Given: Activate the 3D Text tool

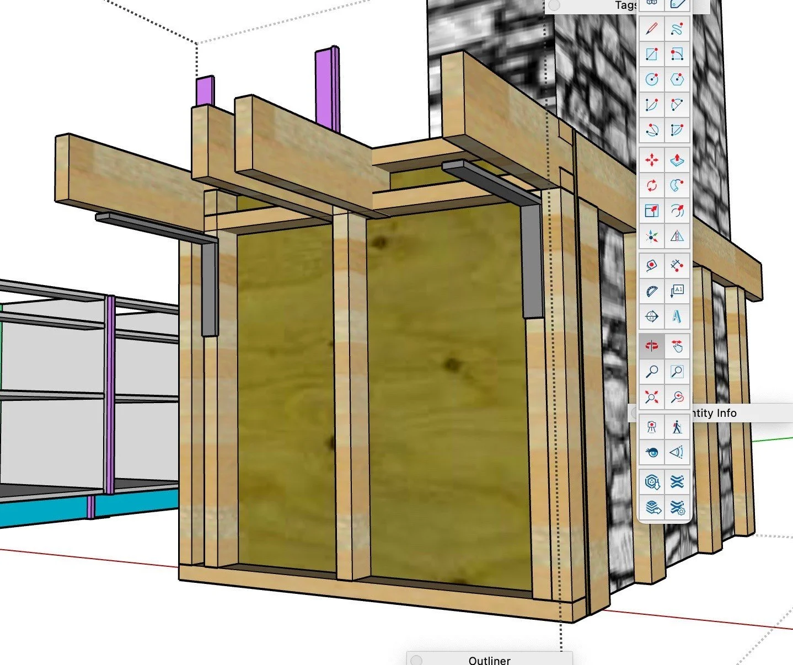Looking at the screenshot, I should pyautogui.click(x=677, y=317).
